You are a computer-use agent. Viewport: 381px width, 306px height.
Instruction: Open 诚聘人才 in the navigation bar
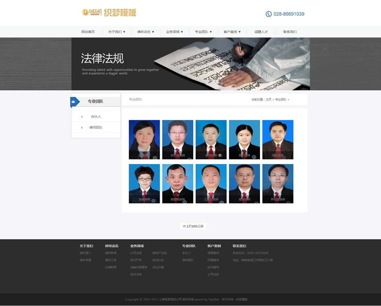pyautogui.click(x=261, y=32)
